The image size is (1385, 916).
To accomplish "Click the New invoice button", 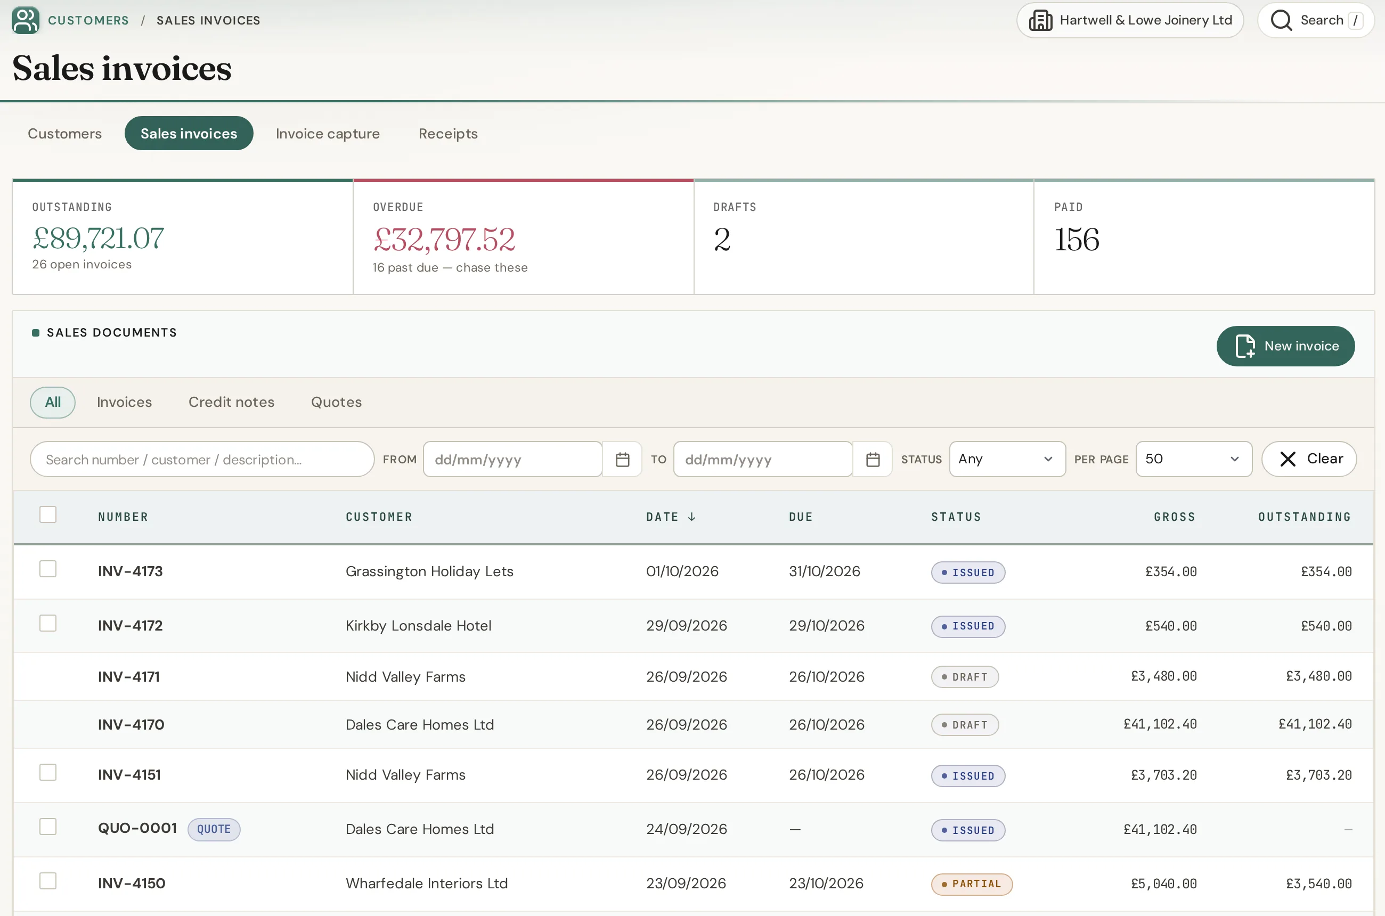I will tap(1285, 346).
